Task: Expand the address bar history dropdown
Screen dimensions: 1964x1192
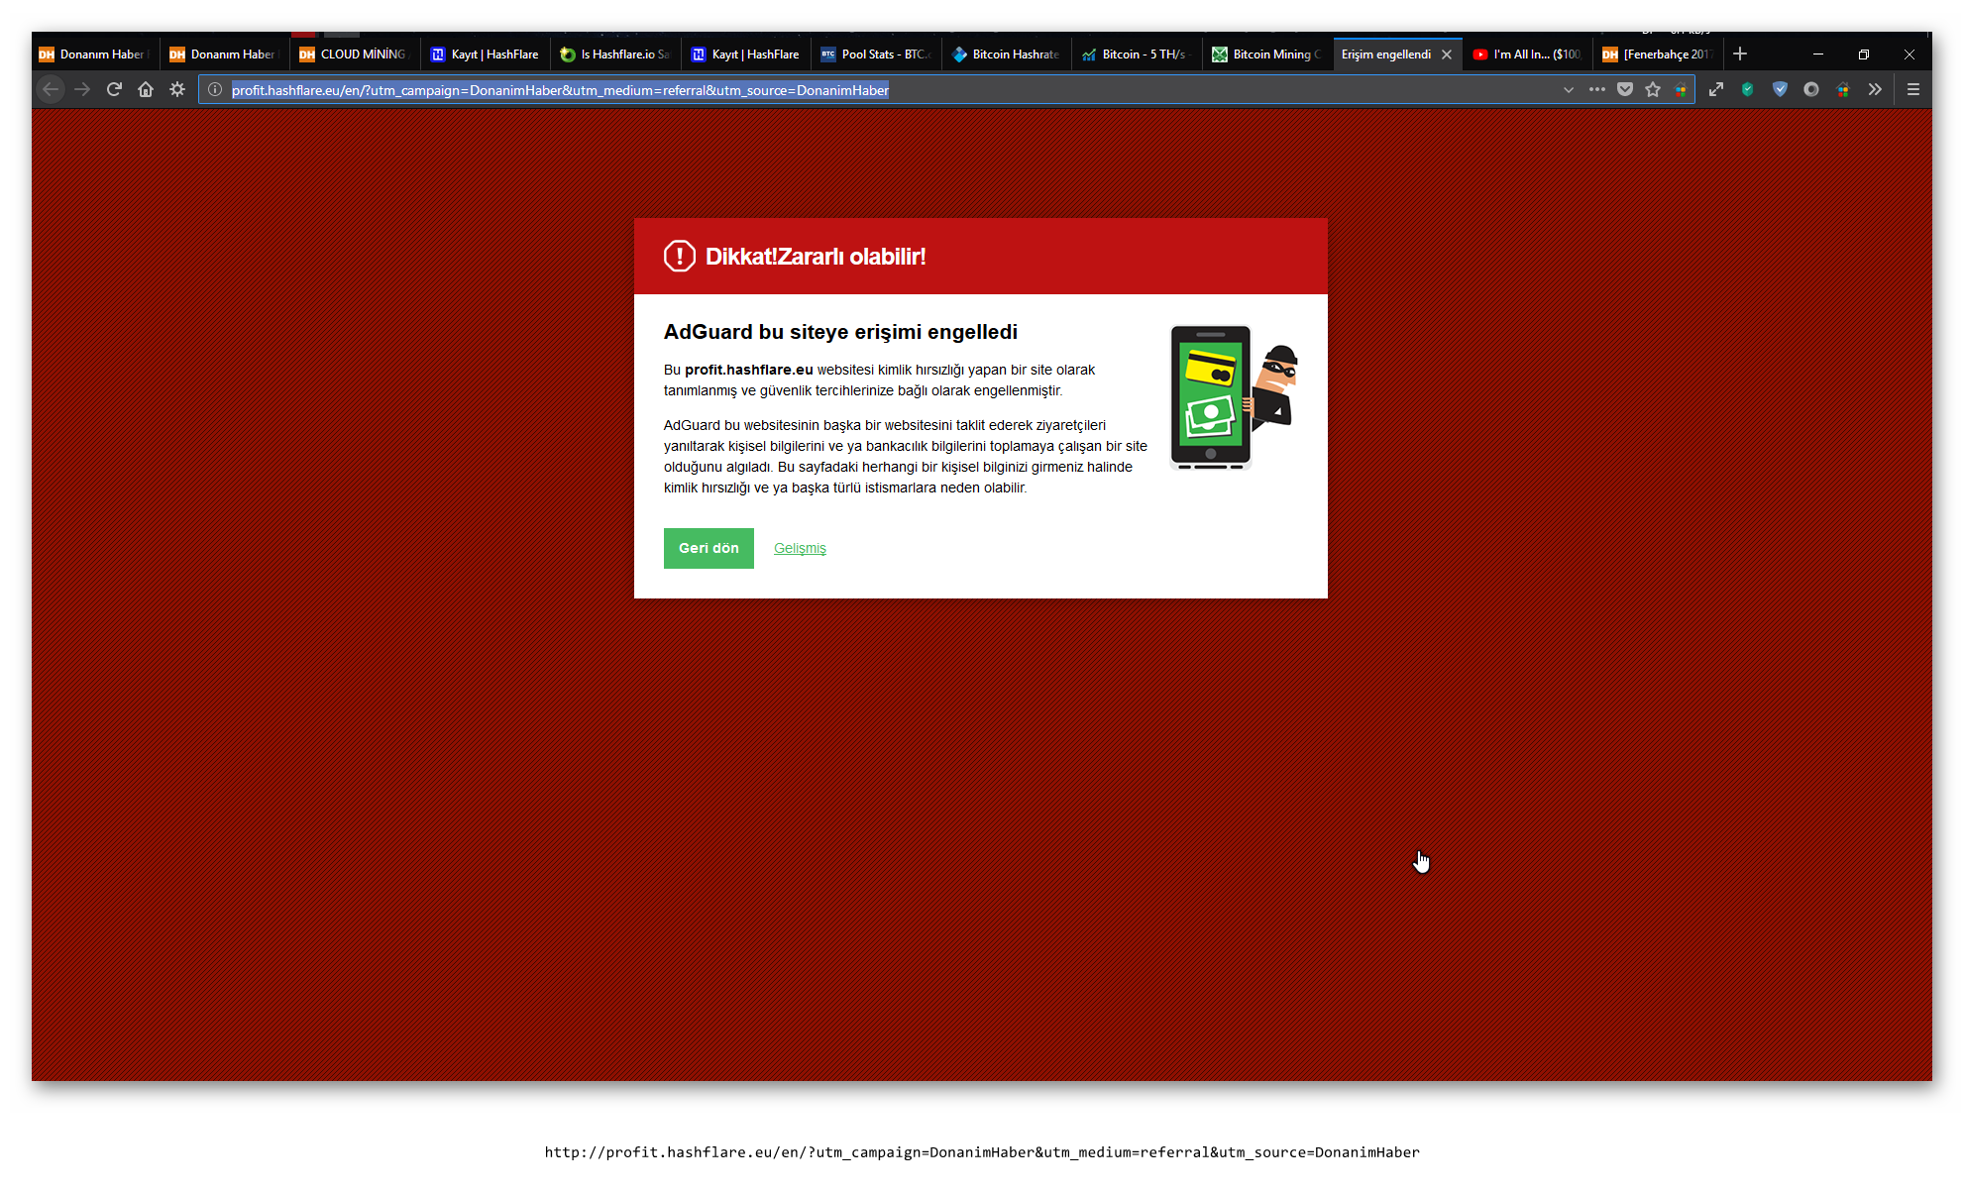Action: pyautogui.click(x=1569, y=89)
